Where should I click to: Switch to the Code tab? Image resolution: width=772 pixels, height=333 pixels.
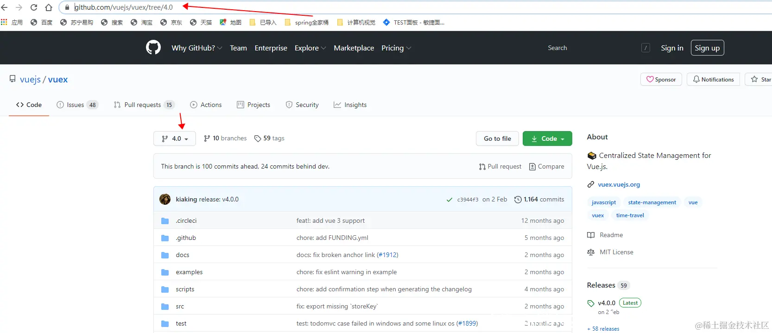tap(29, 105)
